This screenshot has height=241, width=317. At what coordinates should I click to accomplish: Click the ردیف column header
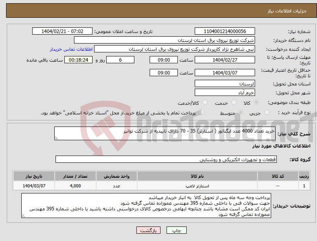coord(304,176)
